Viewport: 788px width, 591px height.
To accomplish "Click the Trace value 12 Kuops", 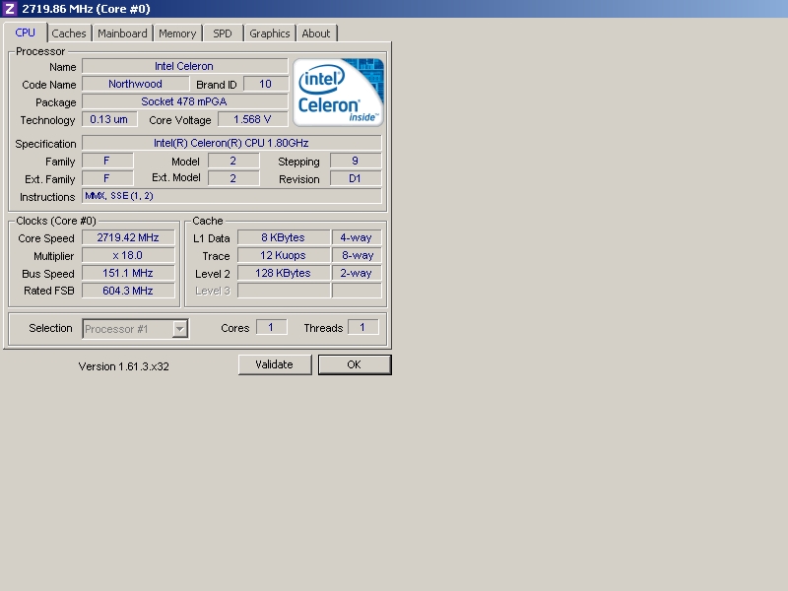I will pyautogui.click(x=284, y=255).
